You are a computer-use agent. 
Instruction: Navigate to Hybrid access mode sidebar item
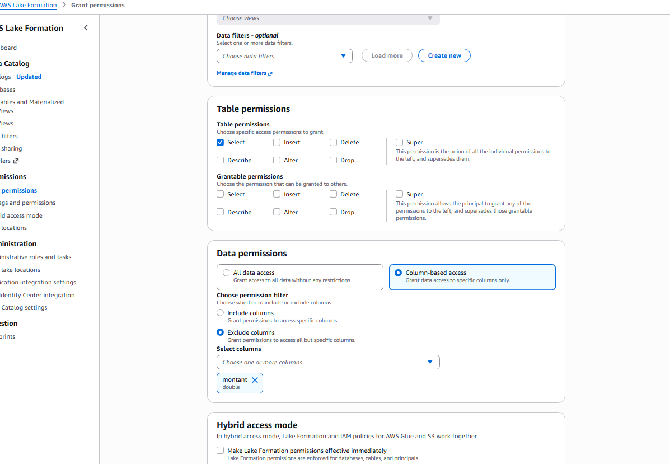pyautogui.click(x=21, y=215)
